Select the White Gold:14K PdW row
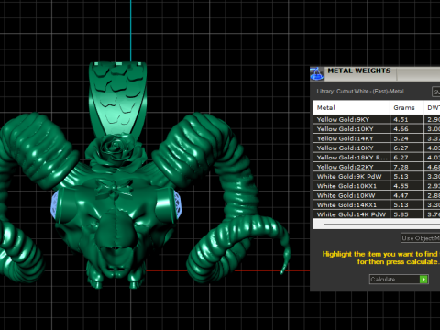440x330 pixels. point(377,214)
